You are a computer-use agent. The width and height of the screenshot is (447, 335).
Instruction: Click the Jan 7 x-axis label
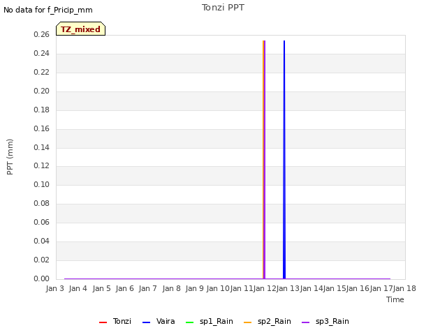point(147,288)
